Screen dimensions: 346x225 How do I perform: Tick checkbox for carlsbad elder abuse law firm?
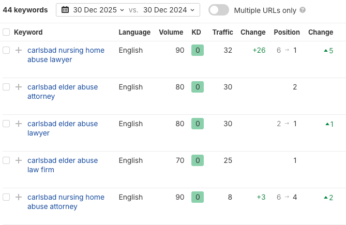[x=6, y=160]
